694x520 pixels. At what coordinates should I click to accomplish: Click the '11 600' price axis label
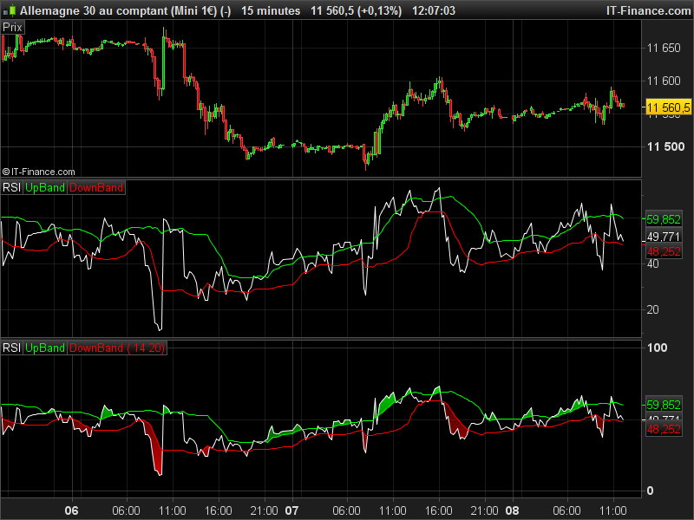[664, 81]
